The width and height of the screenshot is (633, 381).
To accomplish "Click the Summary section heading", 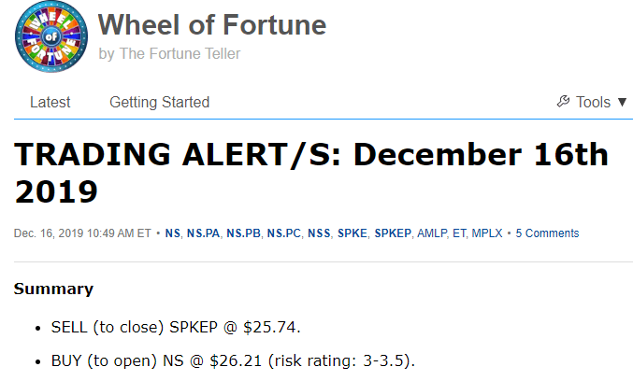I will coord(53,289).
